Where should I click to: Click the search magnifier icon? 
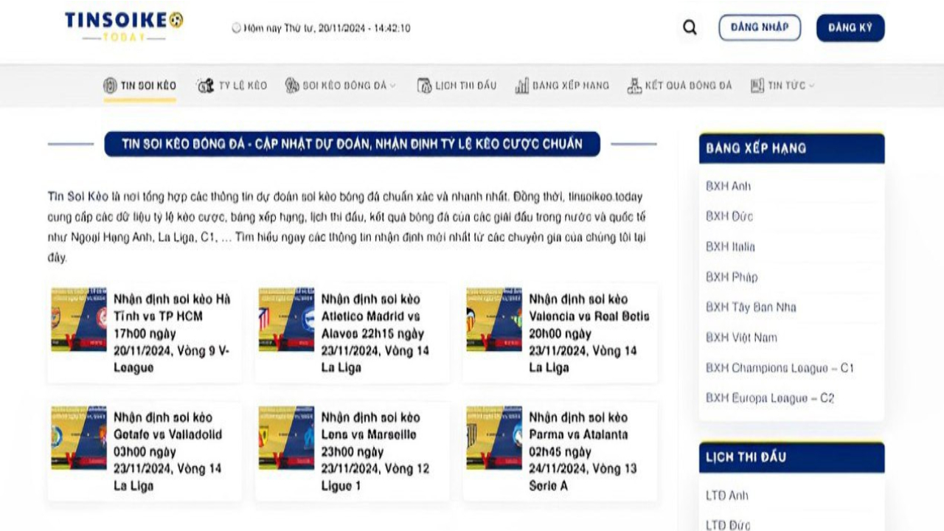[x=690, y=28]
